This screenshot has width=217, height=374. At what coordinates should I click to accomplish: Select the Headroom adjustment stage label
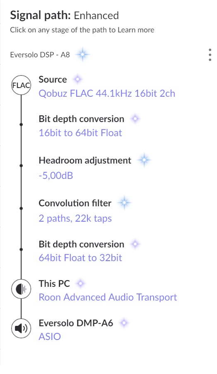[x=85, y=160]
